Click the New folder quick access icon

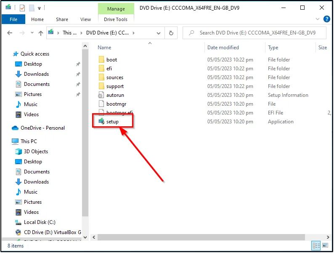point(32,8)
